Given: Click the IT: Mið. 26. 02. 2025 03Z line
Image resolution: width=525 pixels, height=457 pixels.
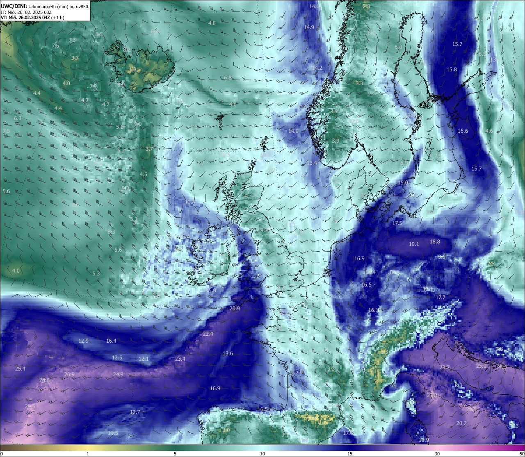Looking at the screenshot, I should pyautogui.click(x=26, y=12).
